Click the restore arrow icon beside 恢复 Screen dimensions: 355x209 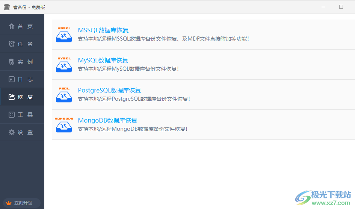(x=12, y=97)
